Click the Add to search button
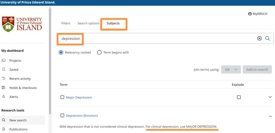Image resolution: width=275 pixels, height=133 pixels. 257,70
